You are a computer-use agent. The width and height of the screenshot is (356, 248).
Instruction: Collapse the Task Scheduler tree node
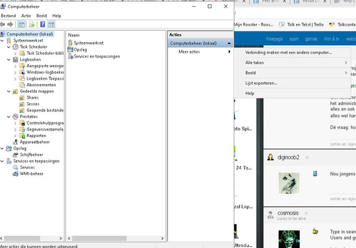click(9, 47)
